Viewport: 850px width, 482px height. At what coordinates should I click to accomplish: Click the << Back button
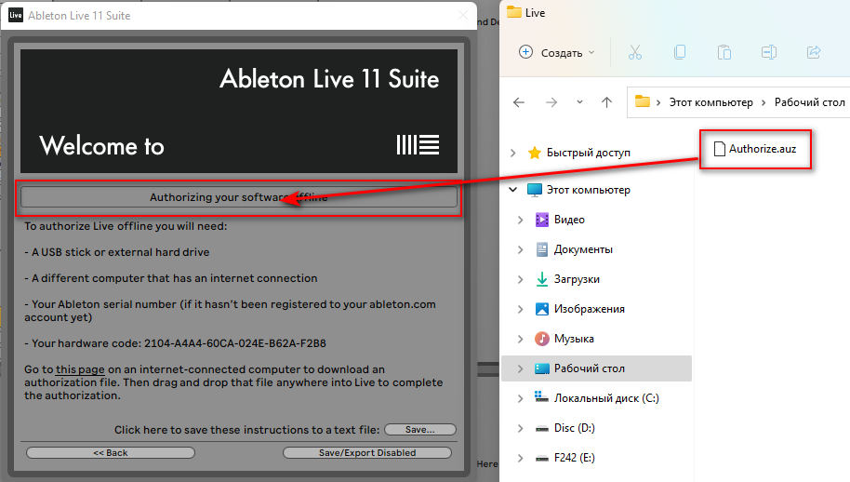coord(111,453)
